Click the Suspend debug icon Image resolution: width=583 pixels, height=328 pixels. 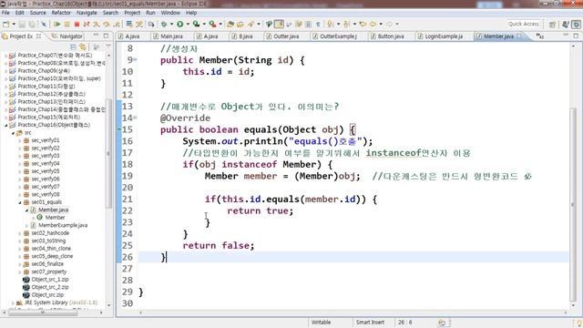click(x=66, y=25)
